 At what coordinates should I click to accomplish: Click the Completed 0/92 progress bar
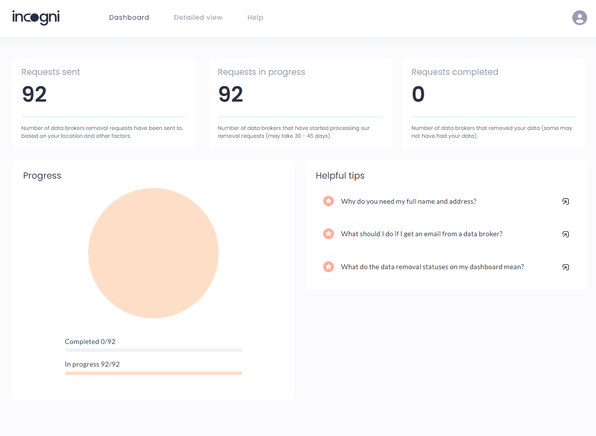pyautogui.click(x=153, y=350)
